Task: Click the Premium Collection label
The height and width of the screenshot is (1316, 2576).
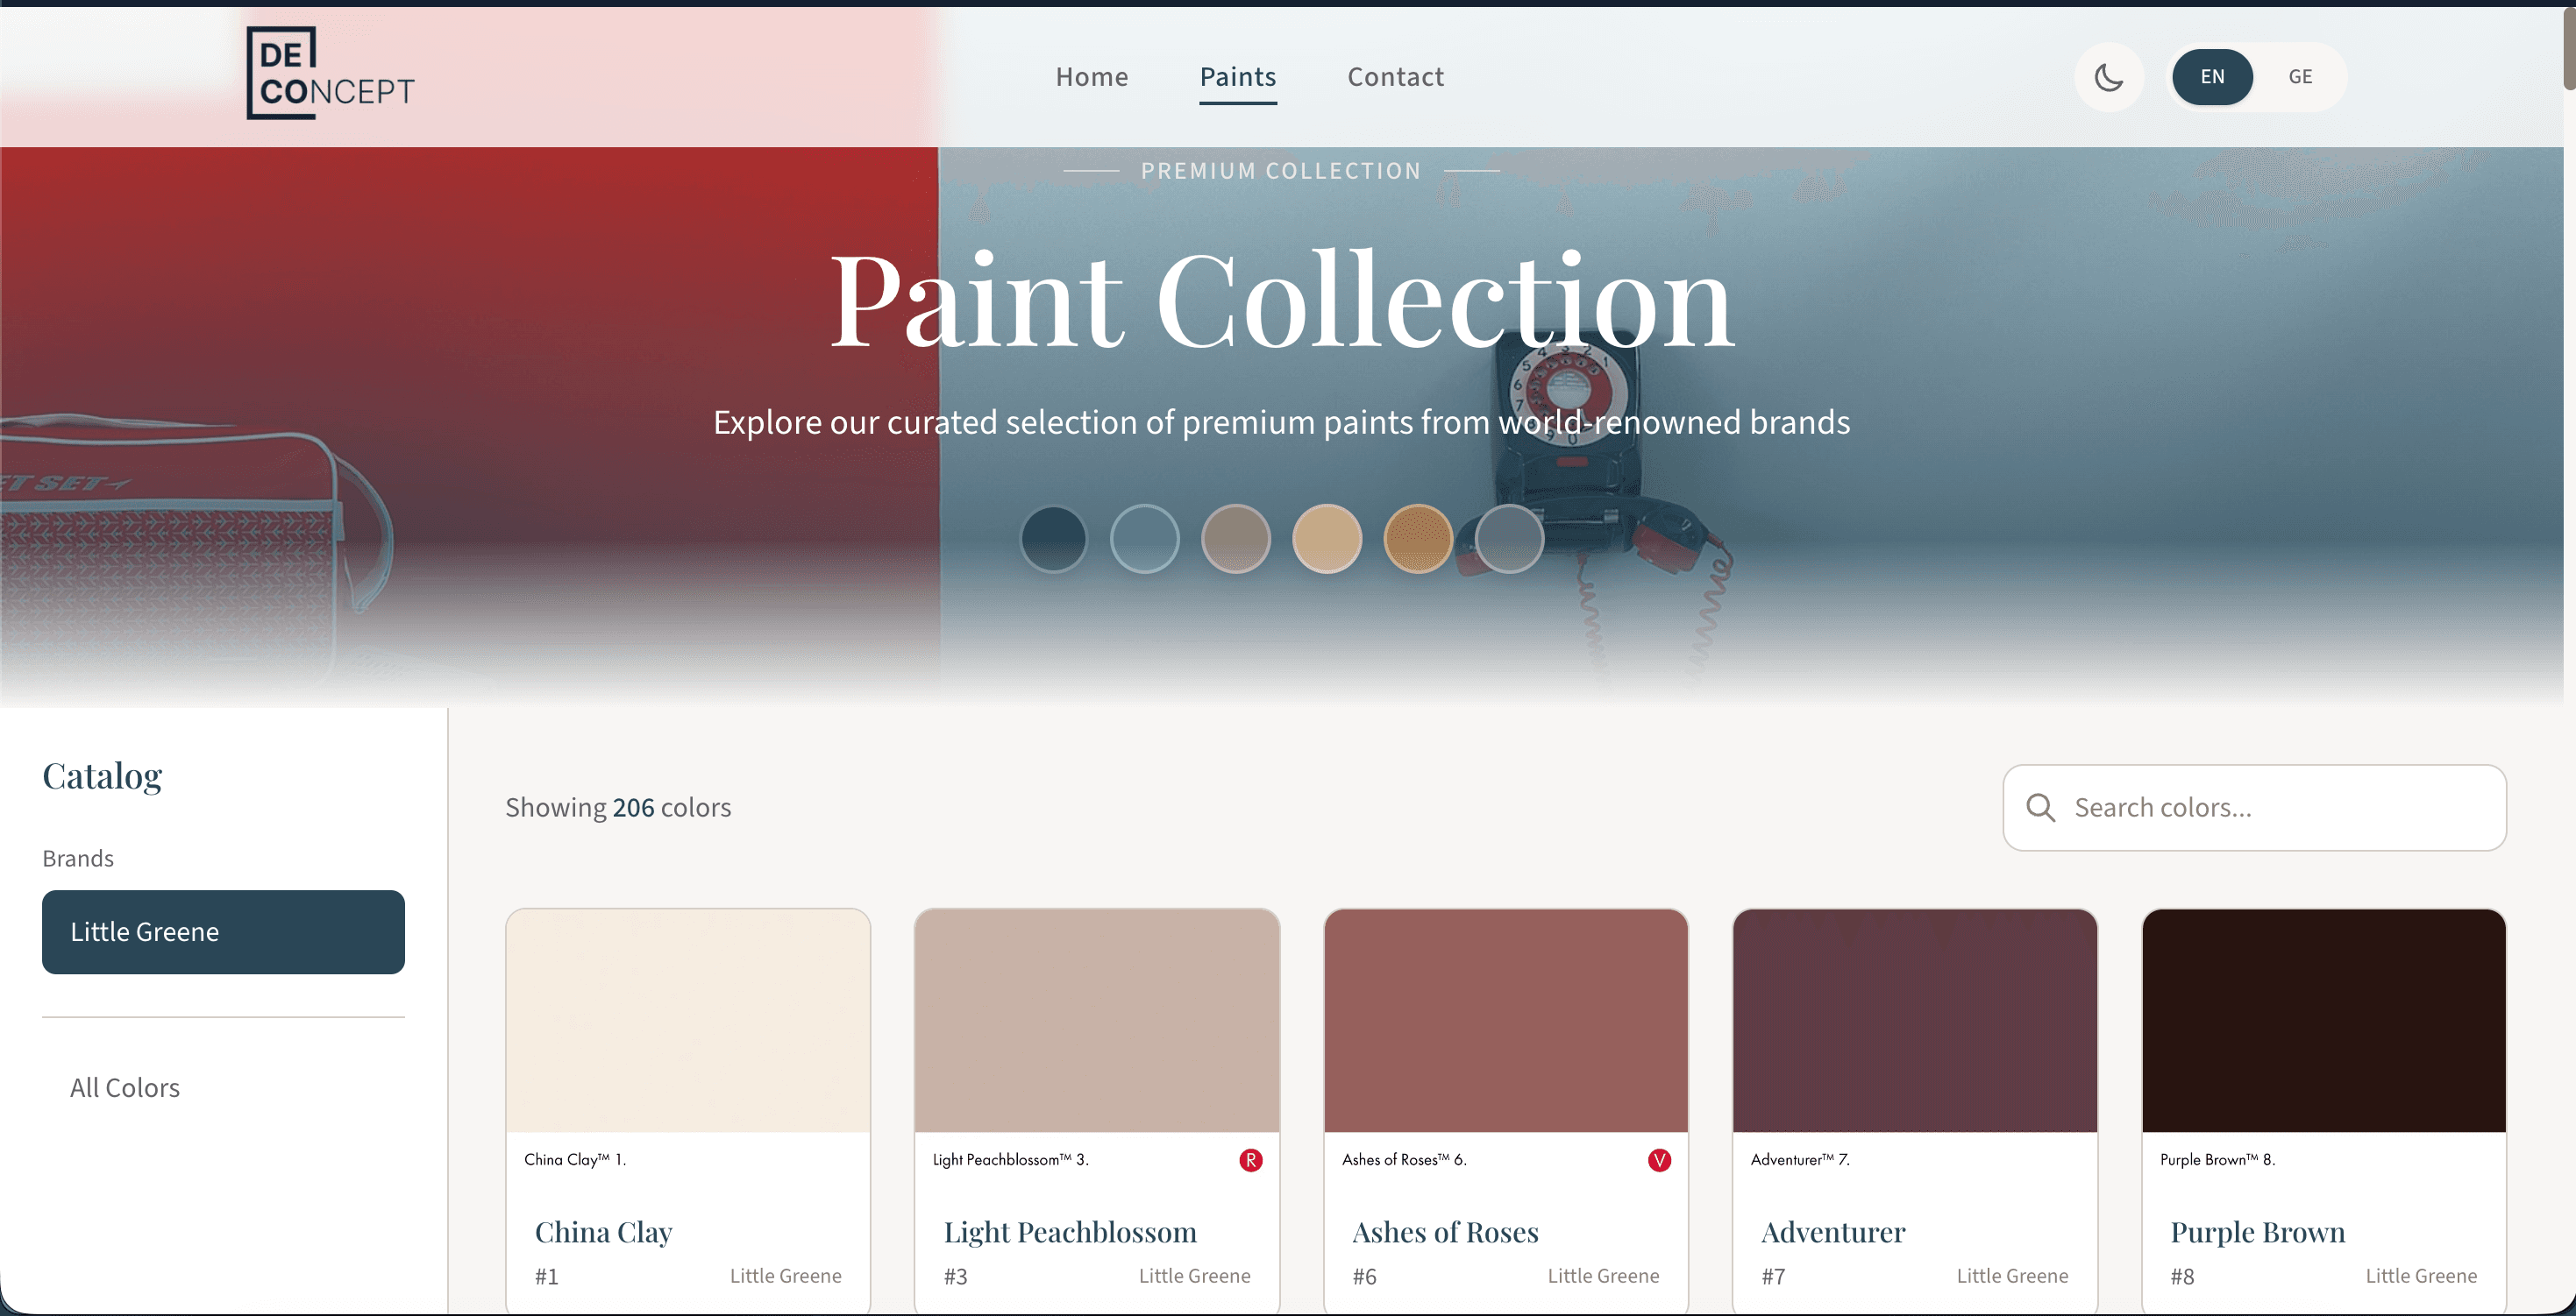Action: 1281,171
